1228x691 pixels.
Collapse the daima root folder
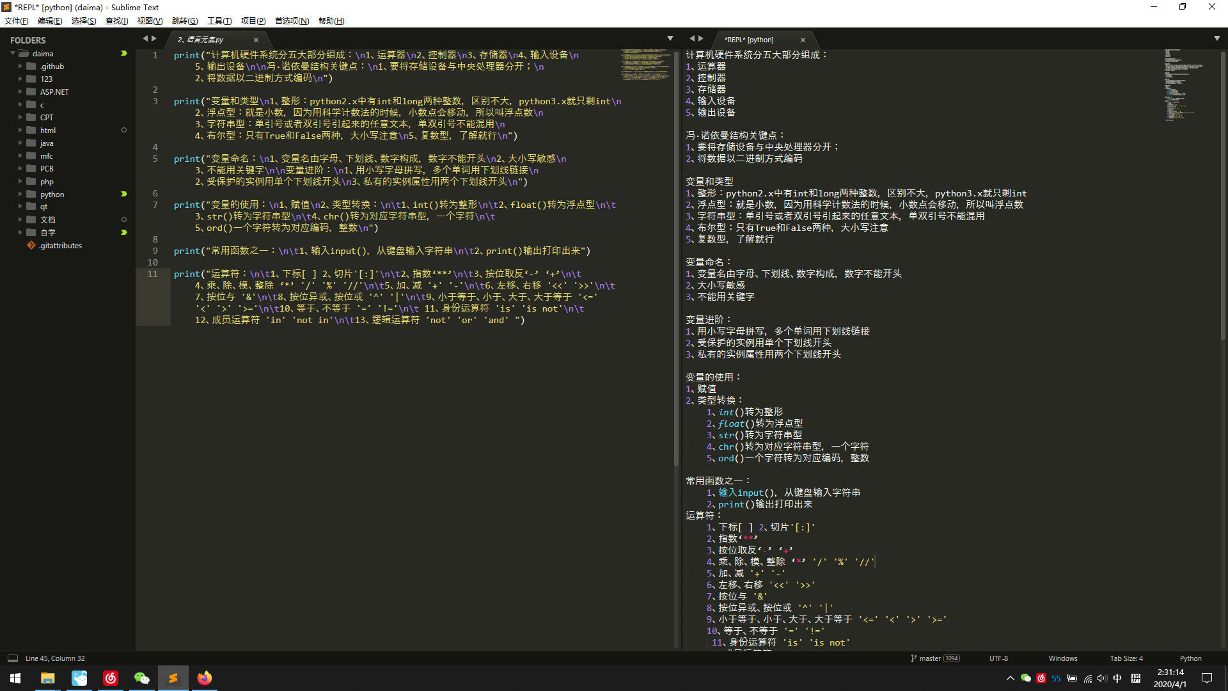[12, 53]
